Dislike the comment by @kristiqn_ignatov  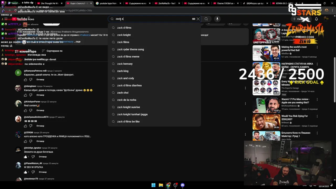(x=33, y=157)
